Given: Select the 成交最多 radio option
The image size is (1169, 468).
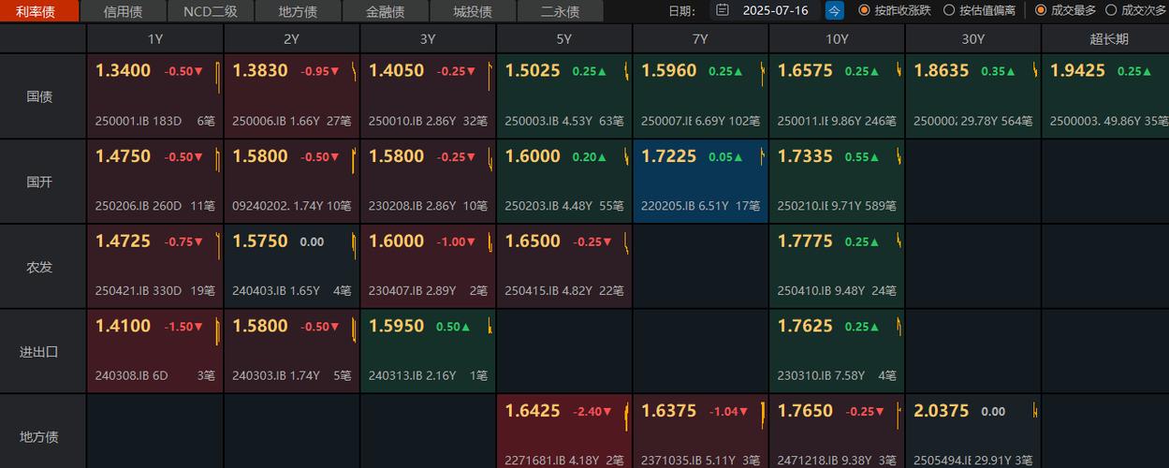Looking at the screenshot, I should click(1041, 11).
